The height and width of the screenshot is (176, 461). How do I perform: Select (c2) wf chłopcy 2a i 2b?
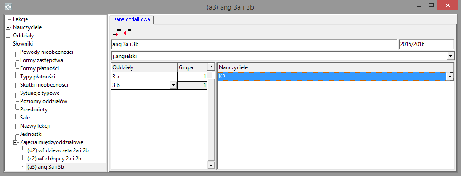coord(54,159)
